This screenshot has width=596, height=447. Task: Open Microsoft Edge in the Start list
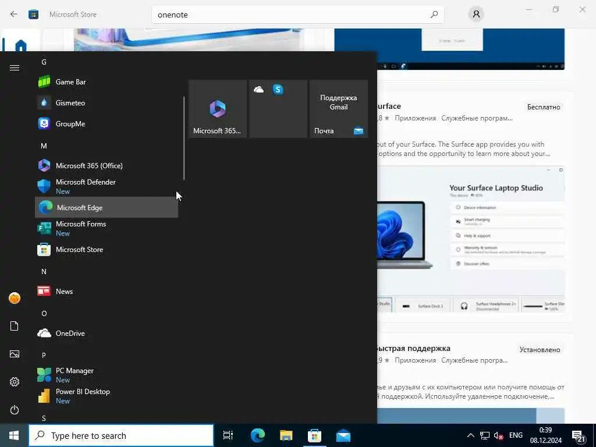pyautogui.click(x=107, y=207)
